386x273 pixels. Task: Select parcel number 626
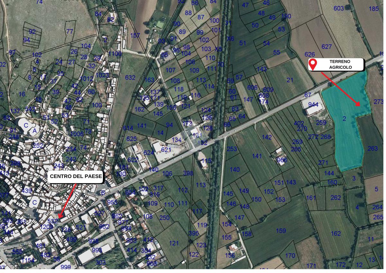[310, 54]
